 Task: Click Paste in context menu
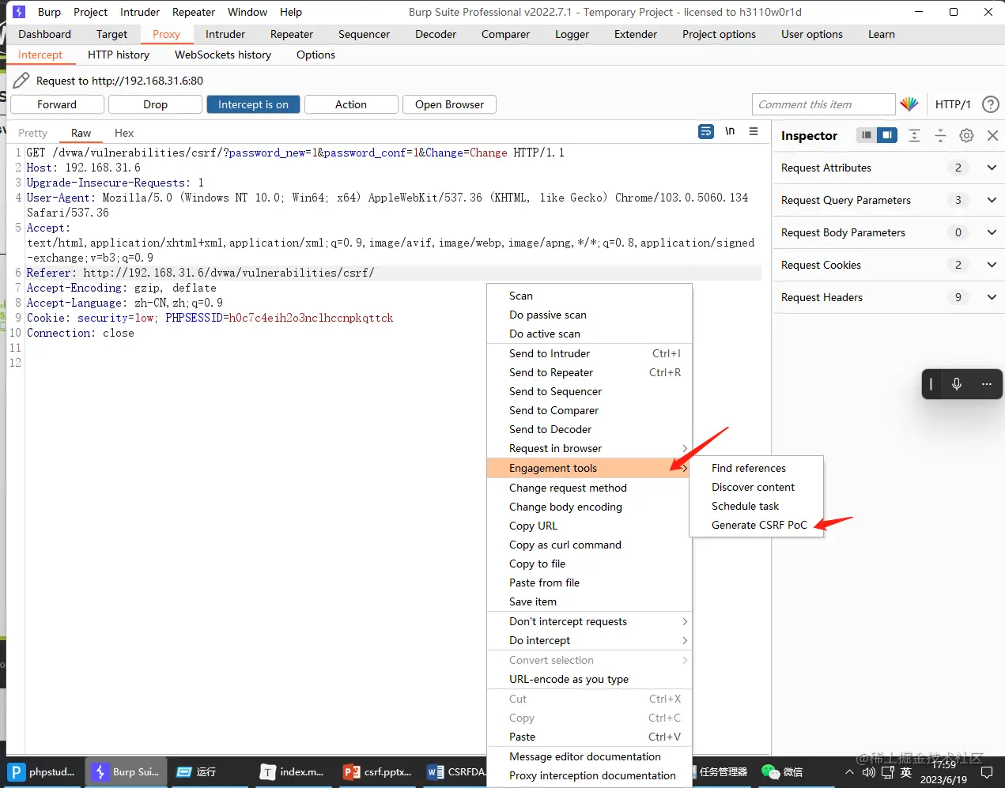(589, 737)
